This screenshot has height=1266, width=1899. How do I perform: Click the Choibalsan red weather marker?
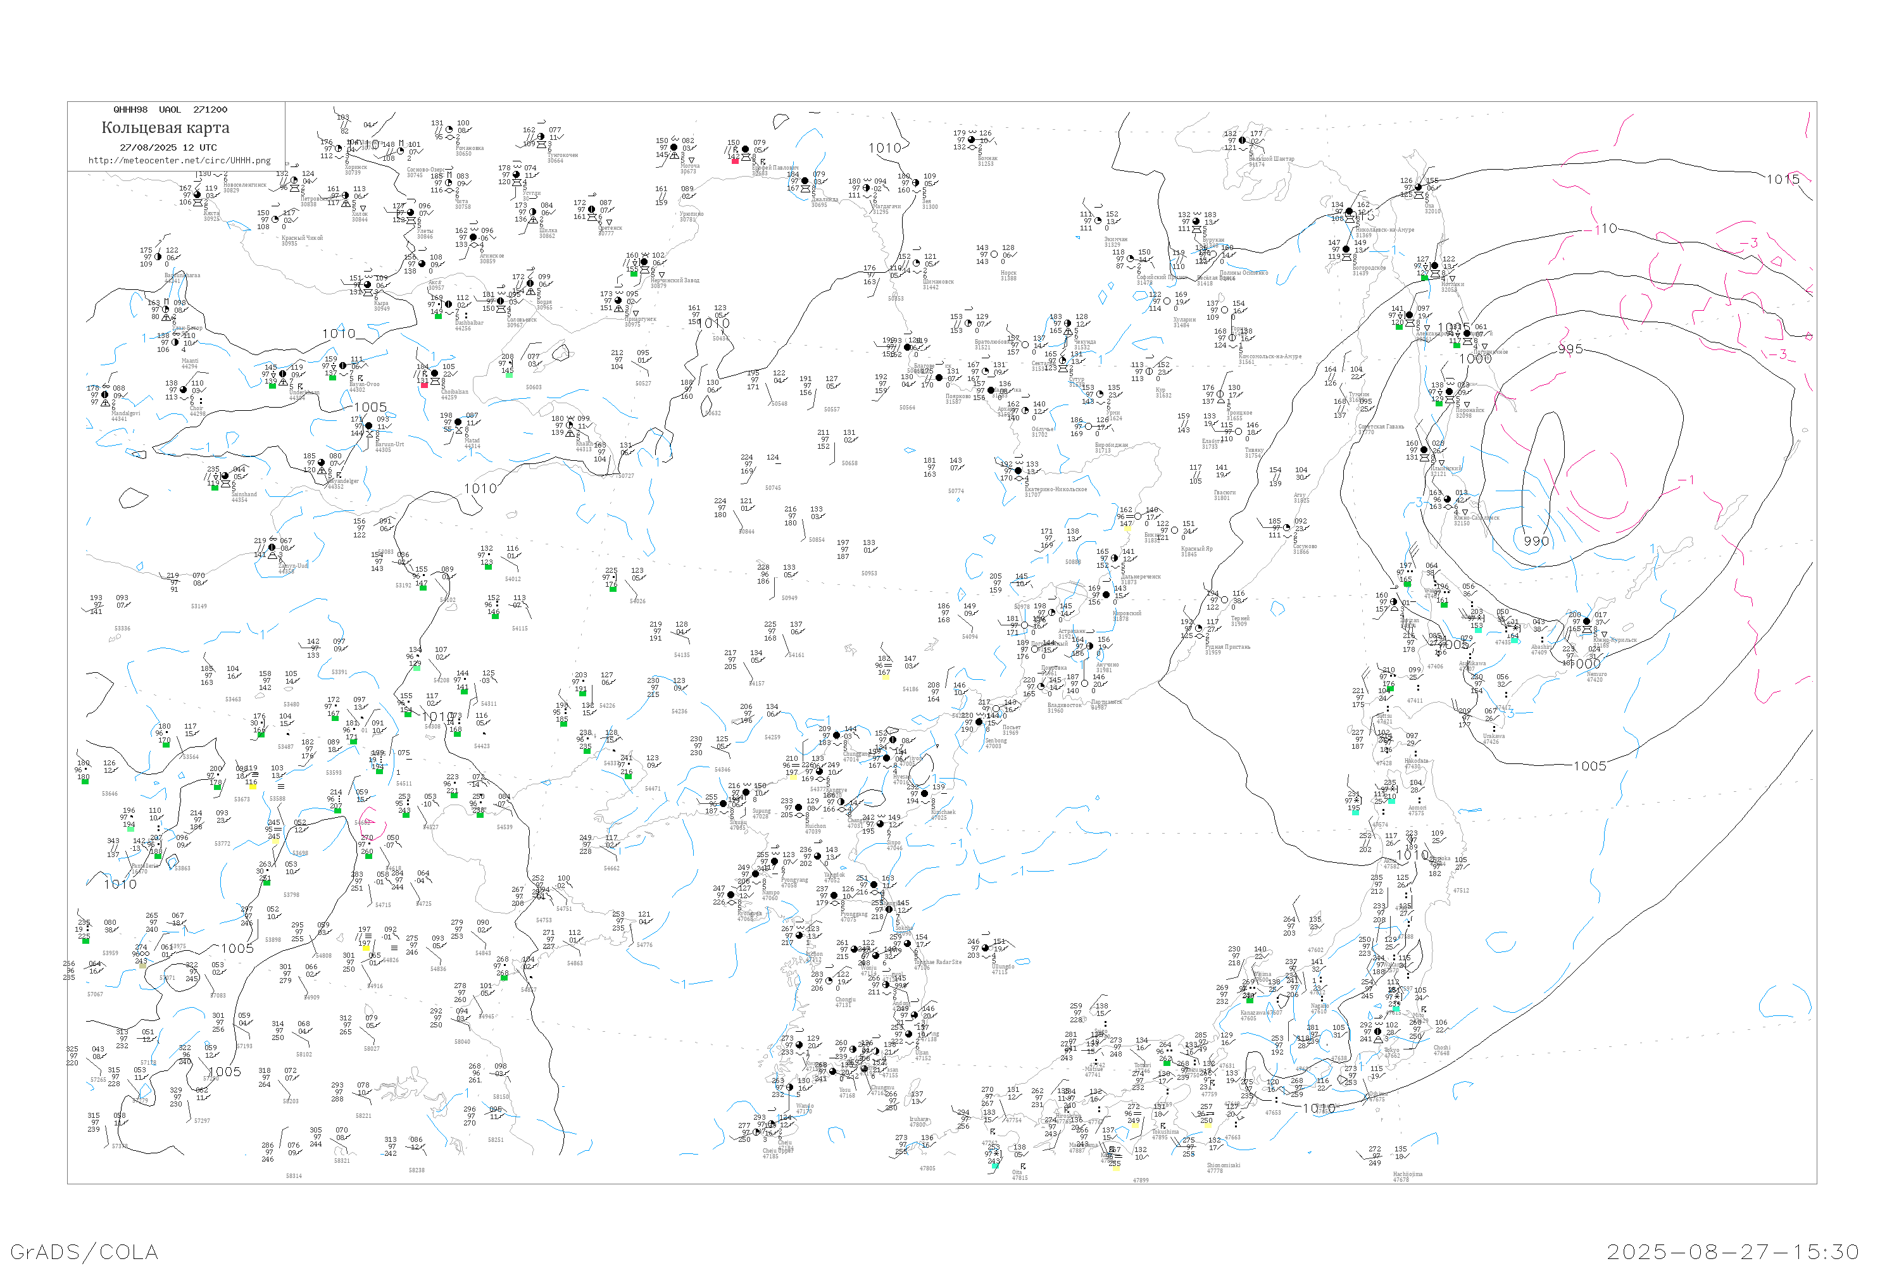click(424, 385)
